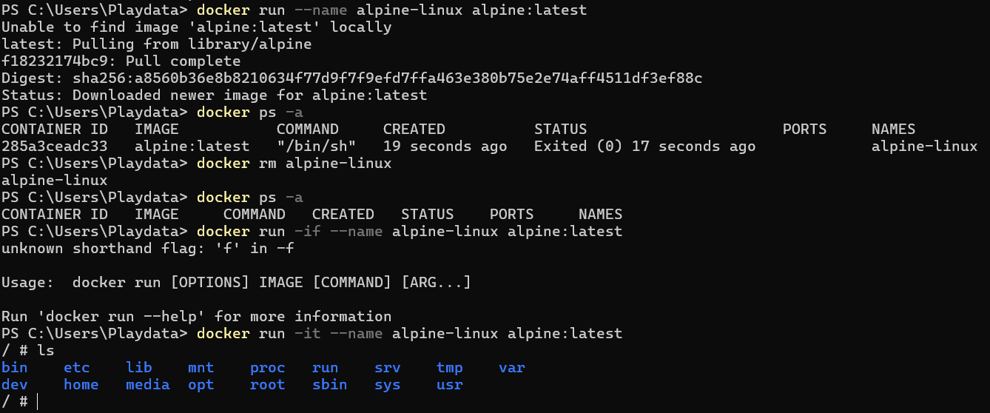This screenshot has height=413, width=990.
Task: Click the container ID 285a3ceadc33
Action: pos(55,147)
